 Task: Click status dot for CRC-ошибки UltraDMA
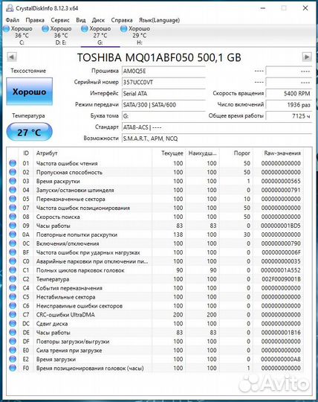[x=13, y=315]
